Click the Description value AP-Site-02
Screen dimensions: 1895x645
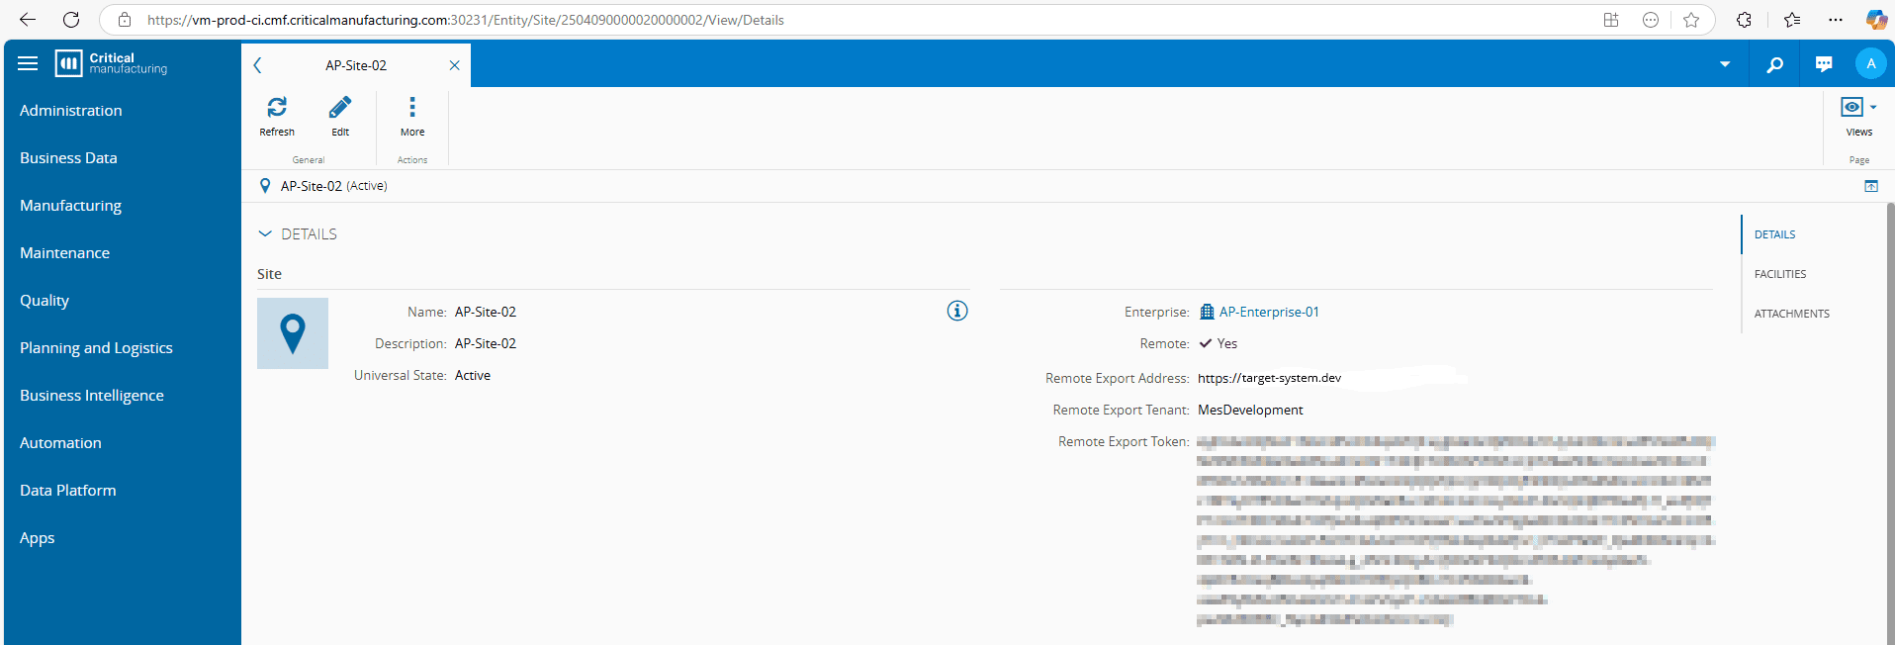click(486, 343)
